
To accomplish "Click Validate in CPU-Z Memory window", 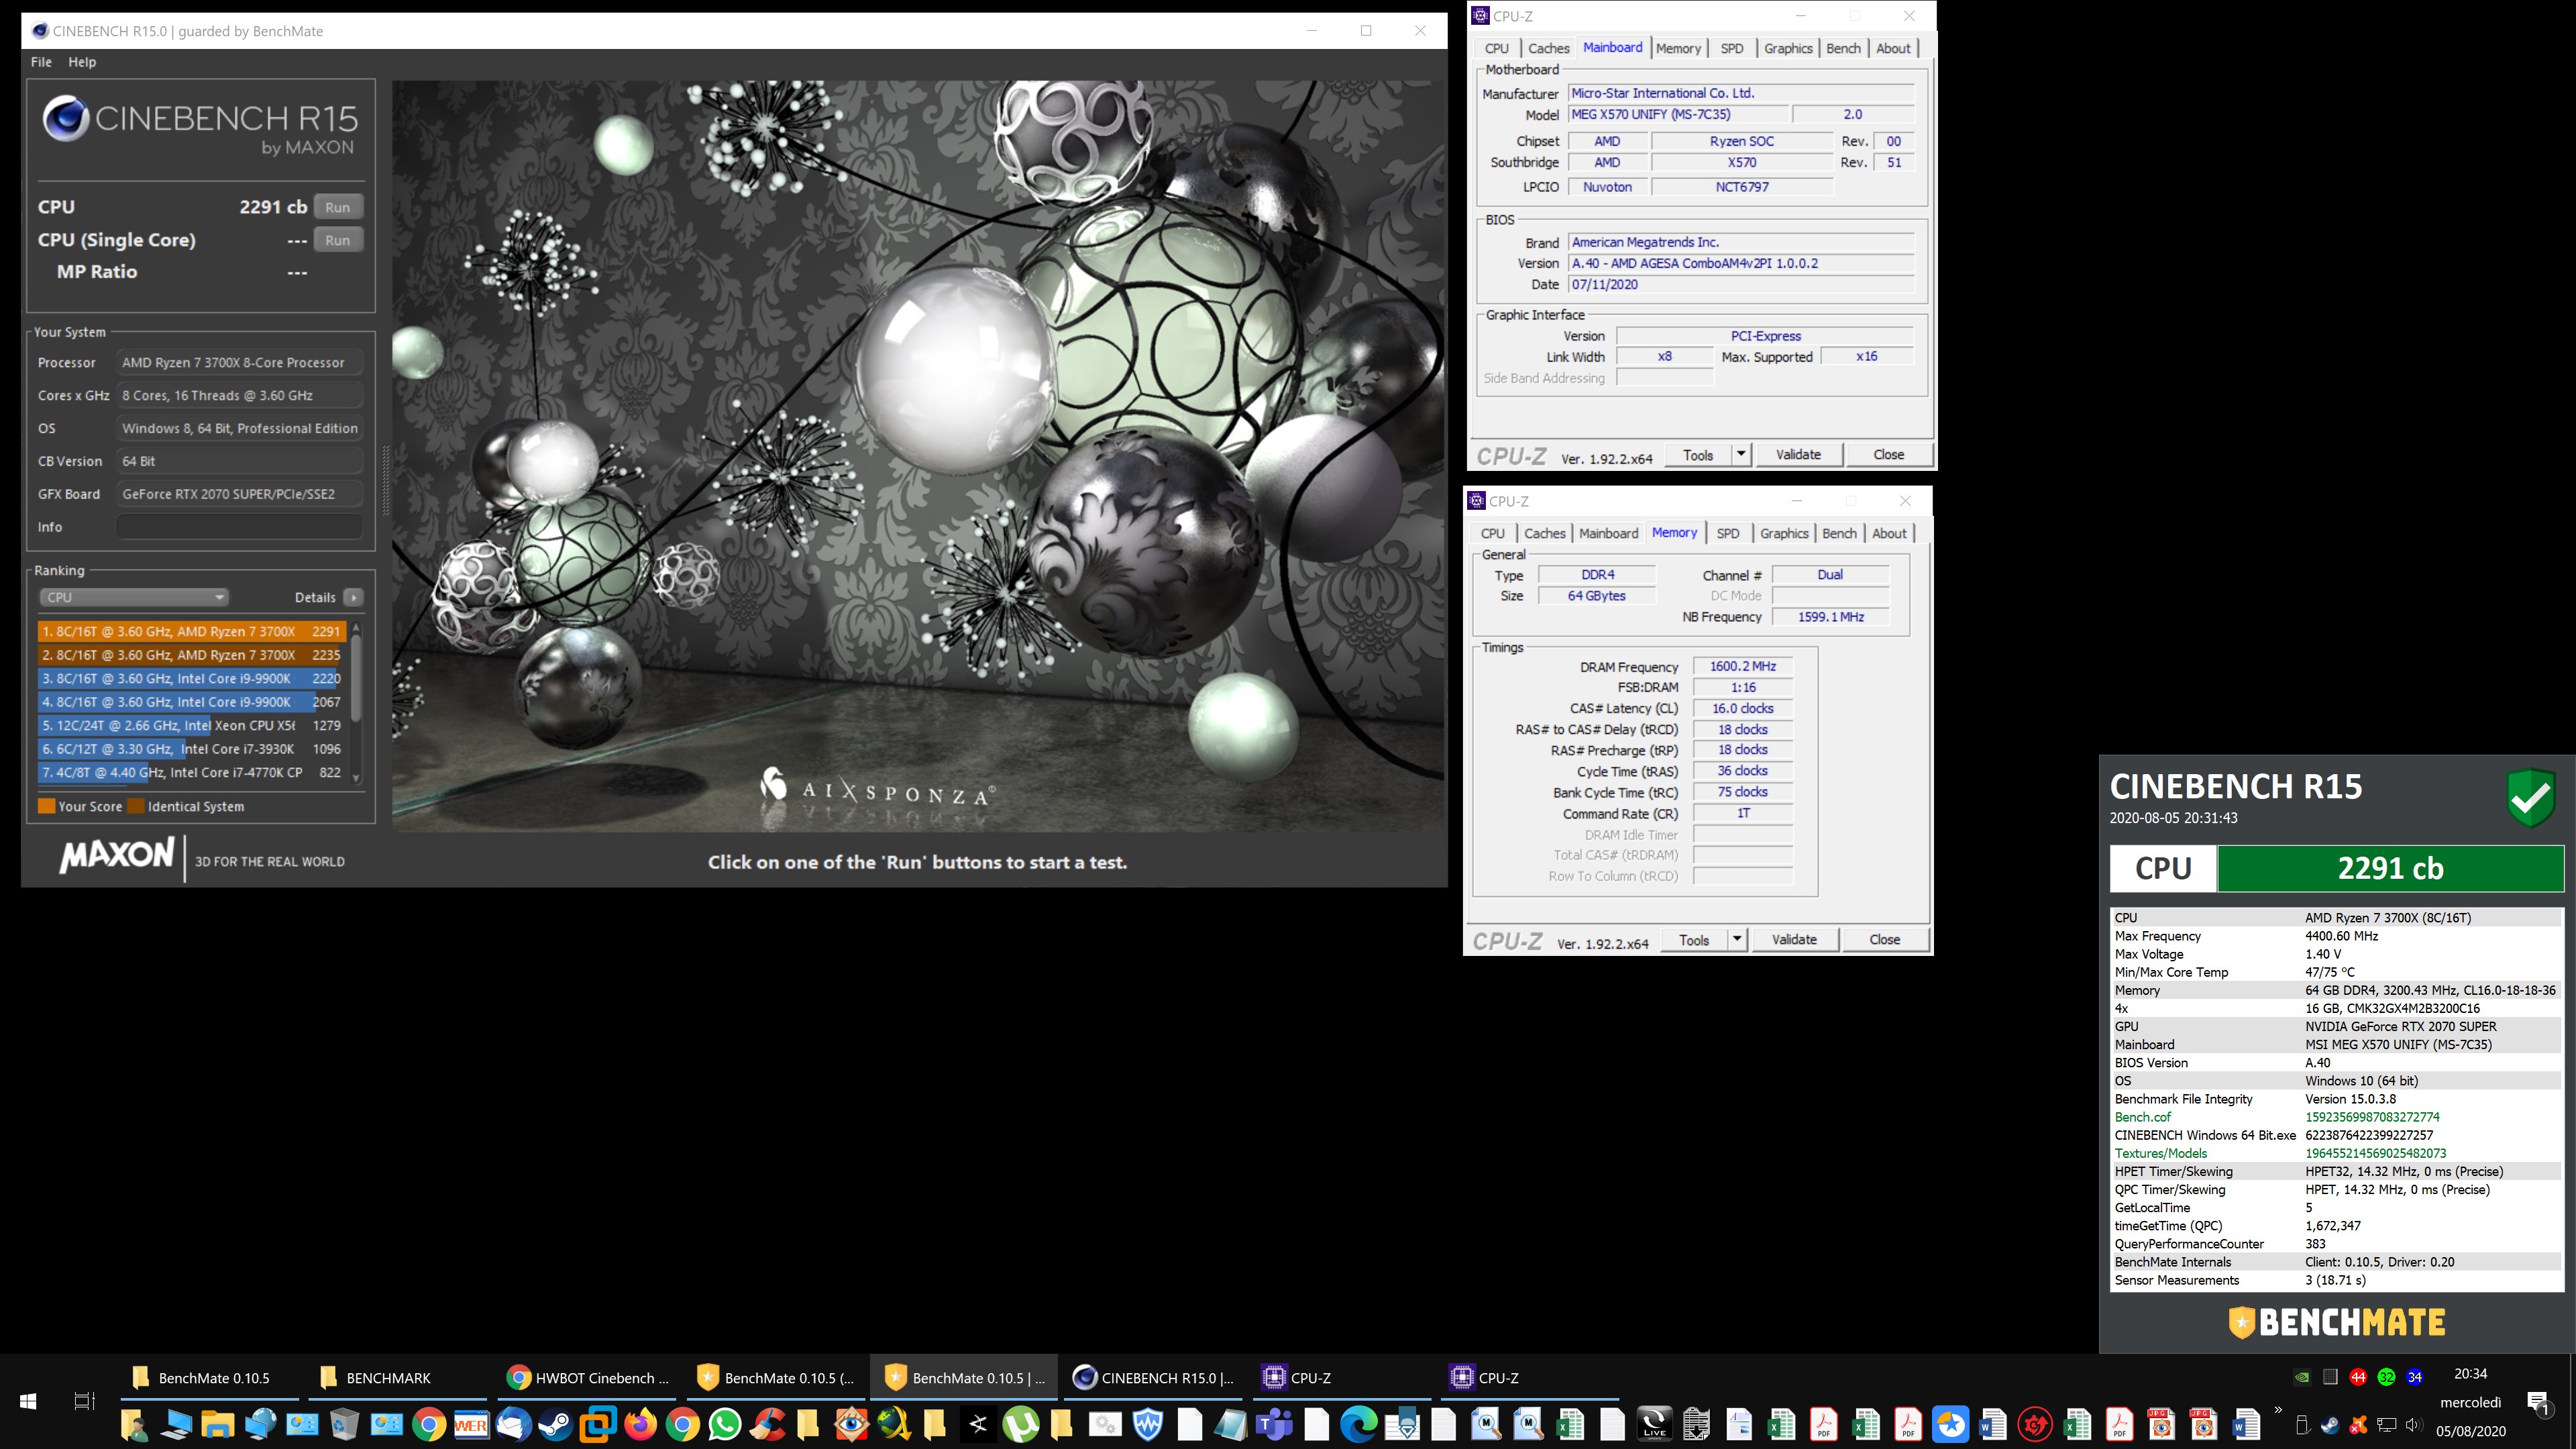I will (1794, 940).
